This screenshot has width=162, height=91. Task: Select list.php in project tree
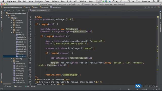[20, 54]
